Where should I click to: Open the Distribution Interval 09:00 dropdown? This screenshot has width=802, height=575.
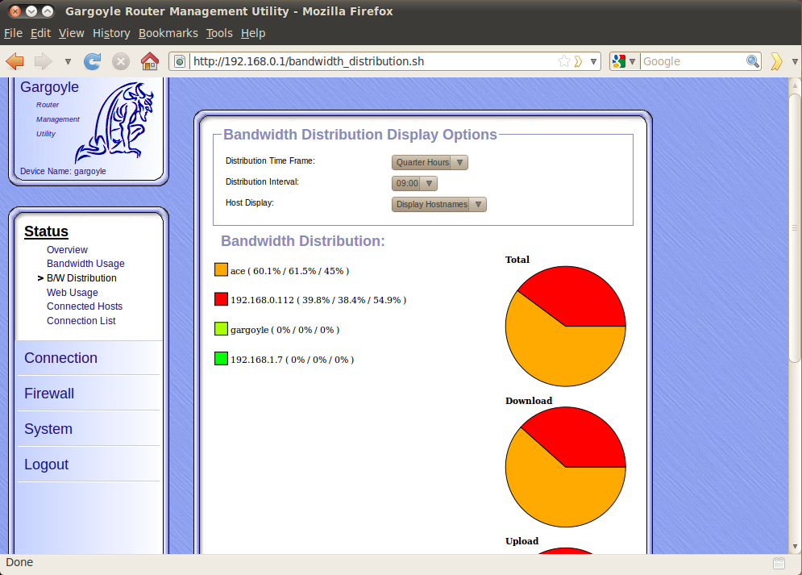tap(414, 183)
